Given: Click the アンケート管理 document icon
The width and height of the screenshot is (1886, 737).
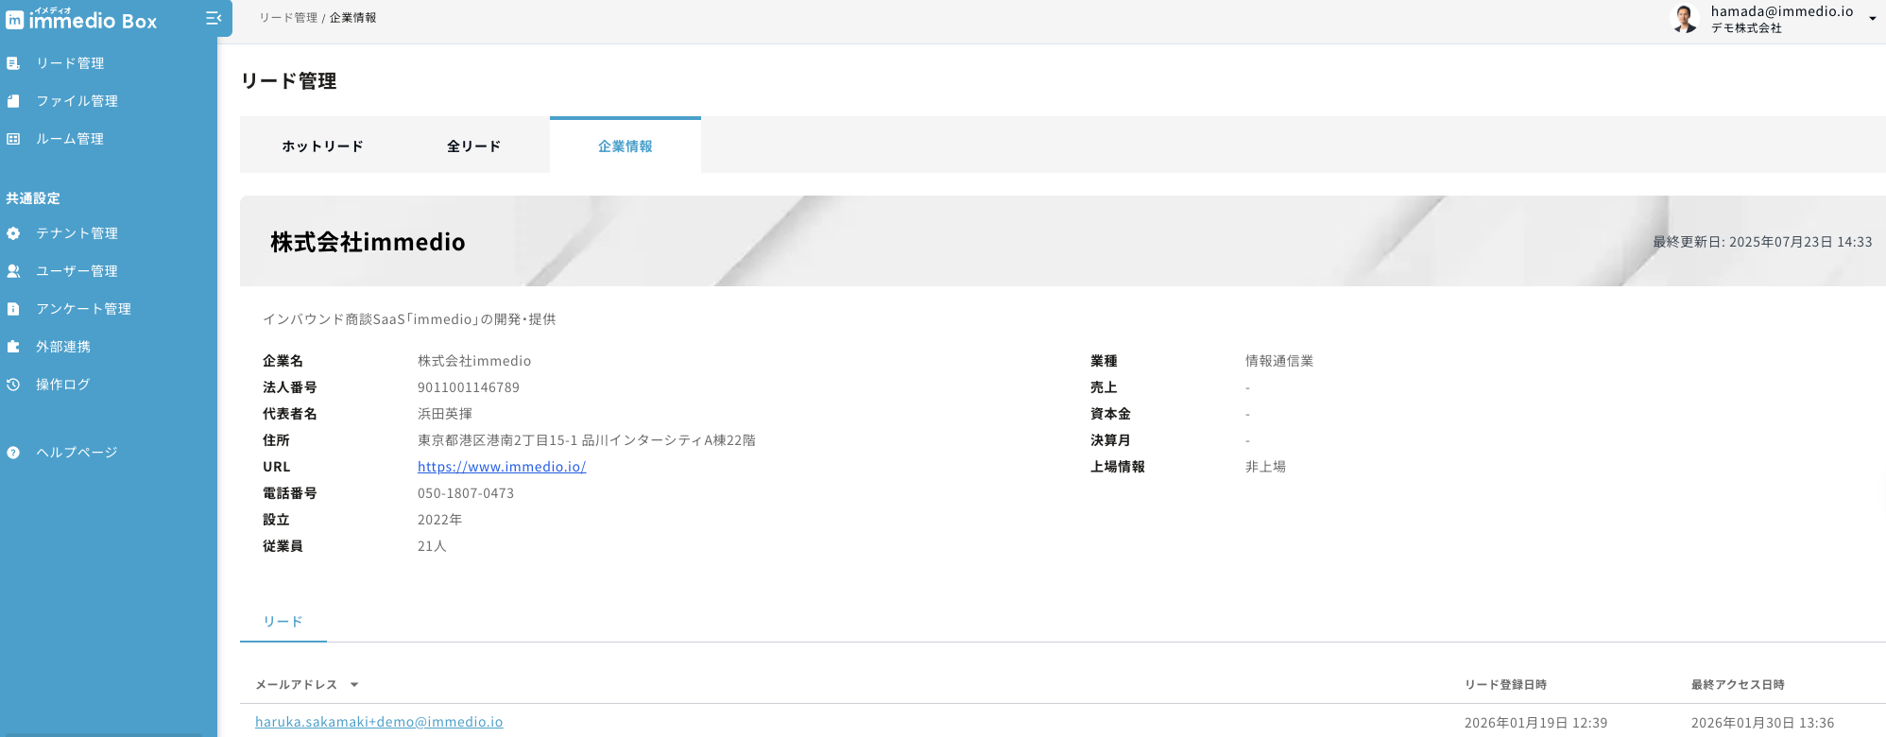Looking at the screenshot, I should 13,309.
